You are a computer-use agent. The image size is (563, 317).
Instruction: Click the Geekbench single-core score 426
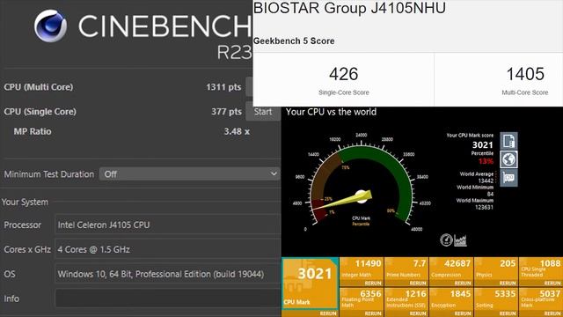point(344,74)
